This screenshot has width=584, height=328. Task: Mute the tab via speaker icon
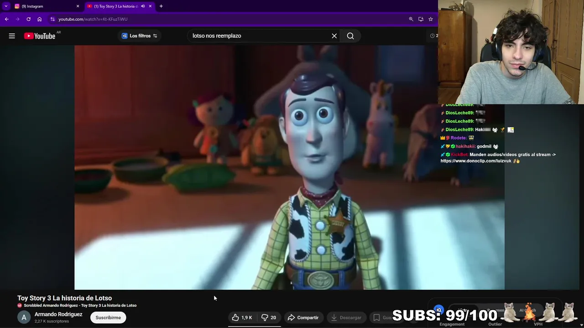pos(143,6)
